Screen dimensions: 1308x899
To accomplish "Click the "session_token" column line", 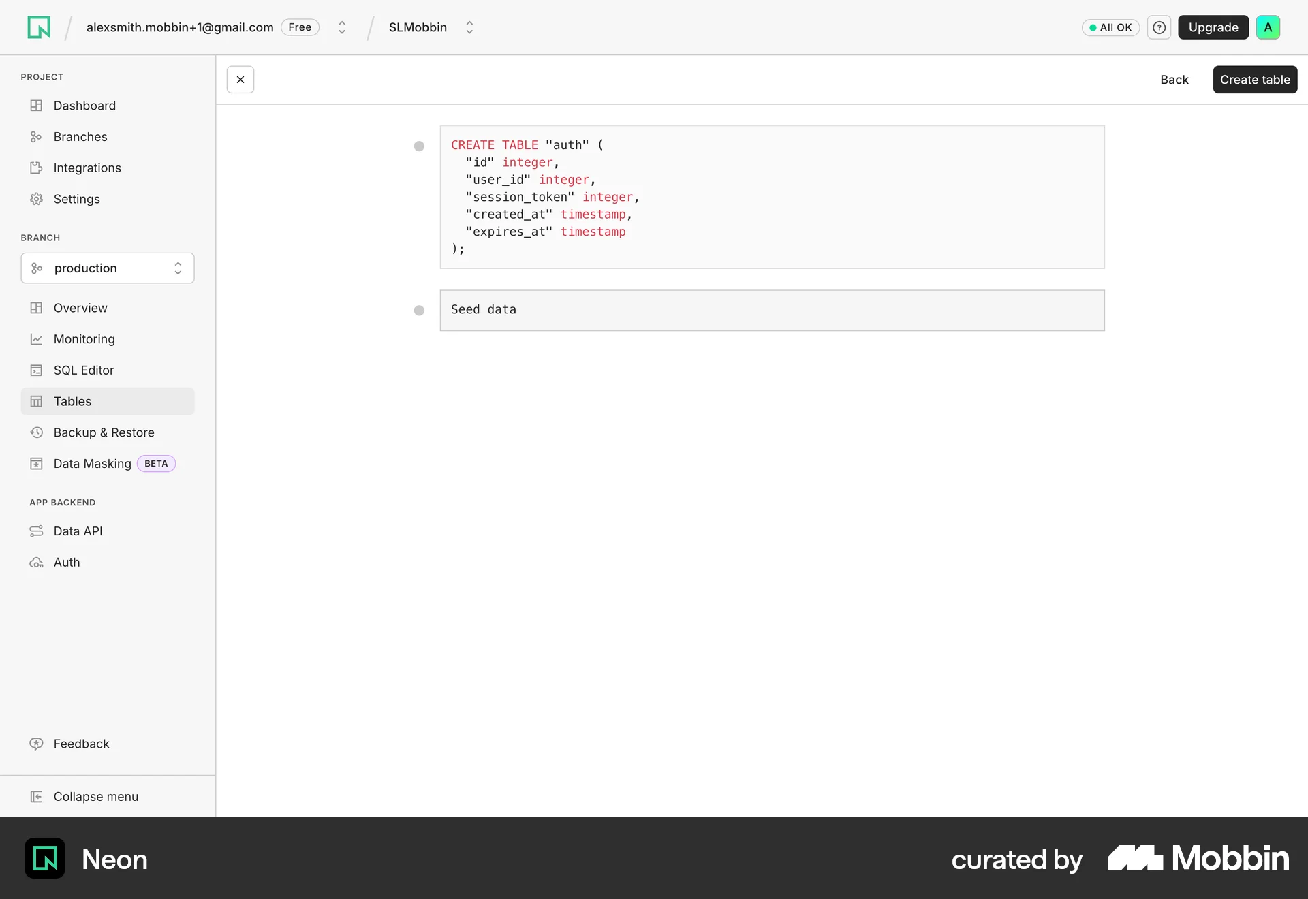I will click(x=552, y=197).
